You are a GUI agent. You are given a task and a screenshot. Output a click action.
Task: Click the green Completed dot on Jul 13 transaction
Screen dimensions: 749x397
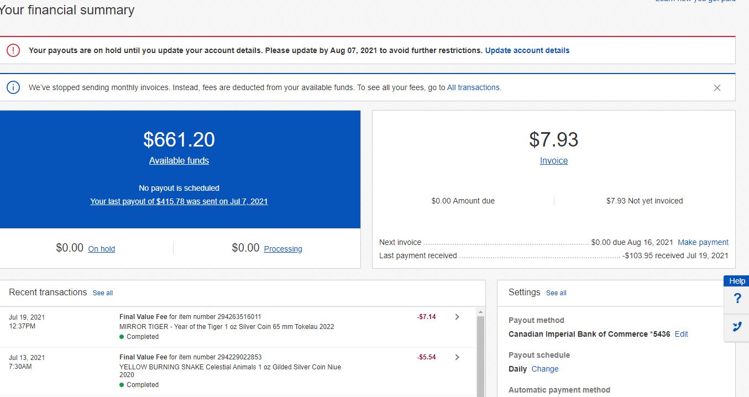[x=123, y=384]
